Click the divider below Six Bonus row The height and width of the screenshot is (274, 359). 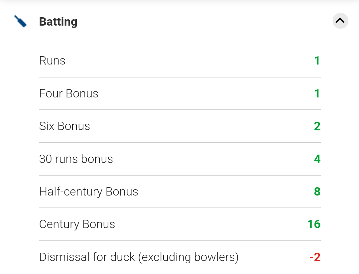coord(179,143)
